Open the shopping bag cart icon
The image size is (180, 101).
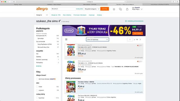point(127,9)
